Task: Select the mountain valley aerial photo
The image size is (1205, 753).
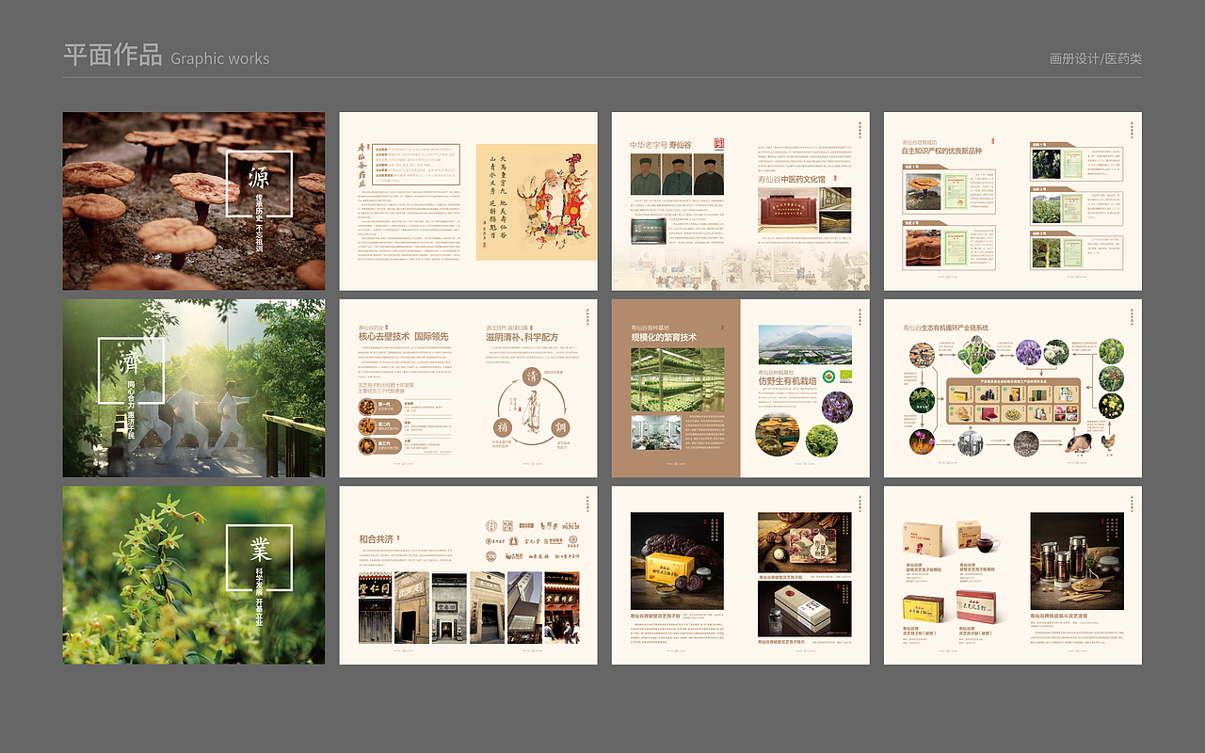Action: pyautogui.click(x=805, y=344)
